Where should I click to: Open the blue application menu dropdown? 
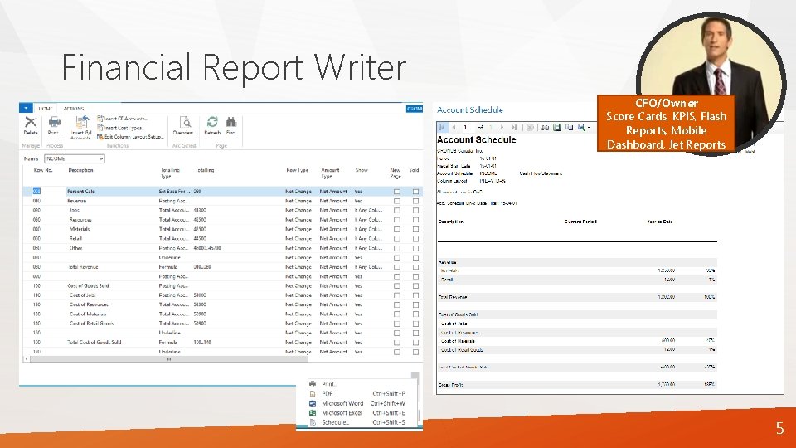pyautogui.click(x=26, y=108)
